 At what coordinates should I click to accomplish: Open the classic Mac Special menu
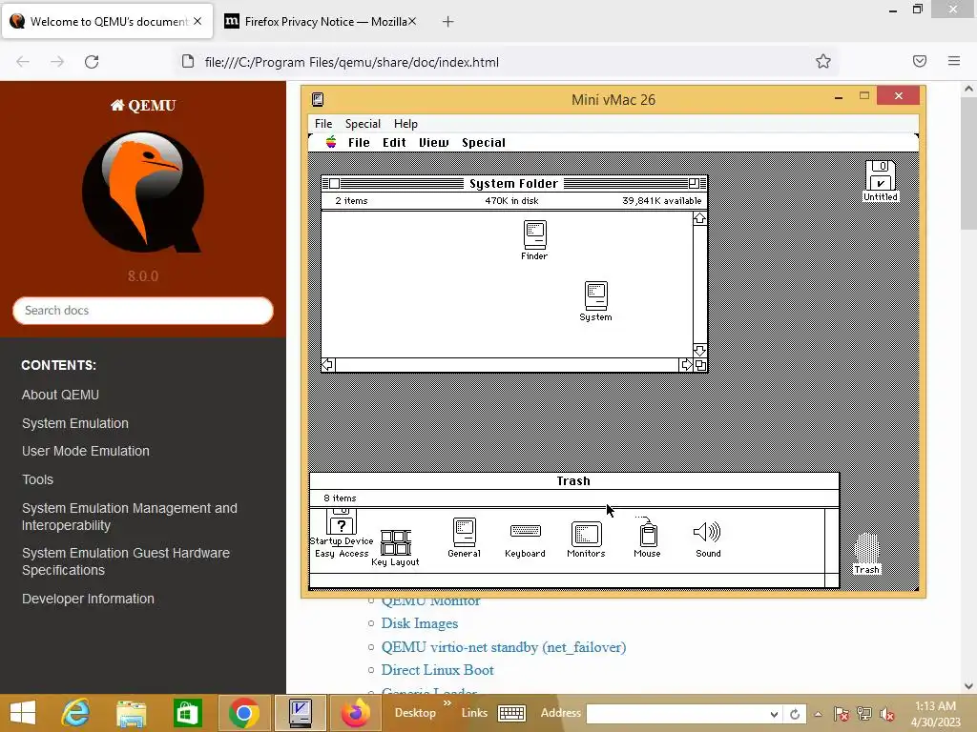click(x=484, y=143)
